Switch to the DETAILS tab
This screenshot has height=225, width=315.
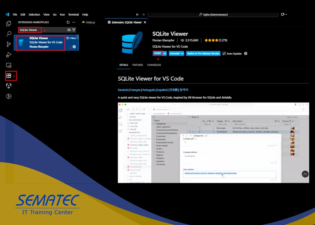pos(124,65)
